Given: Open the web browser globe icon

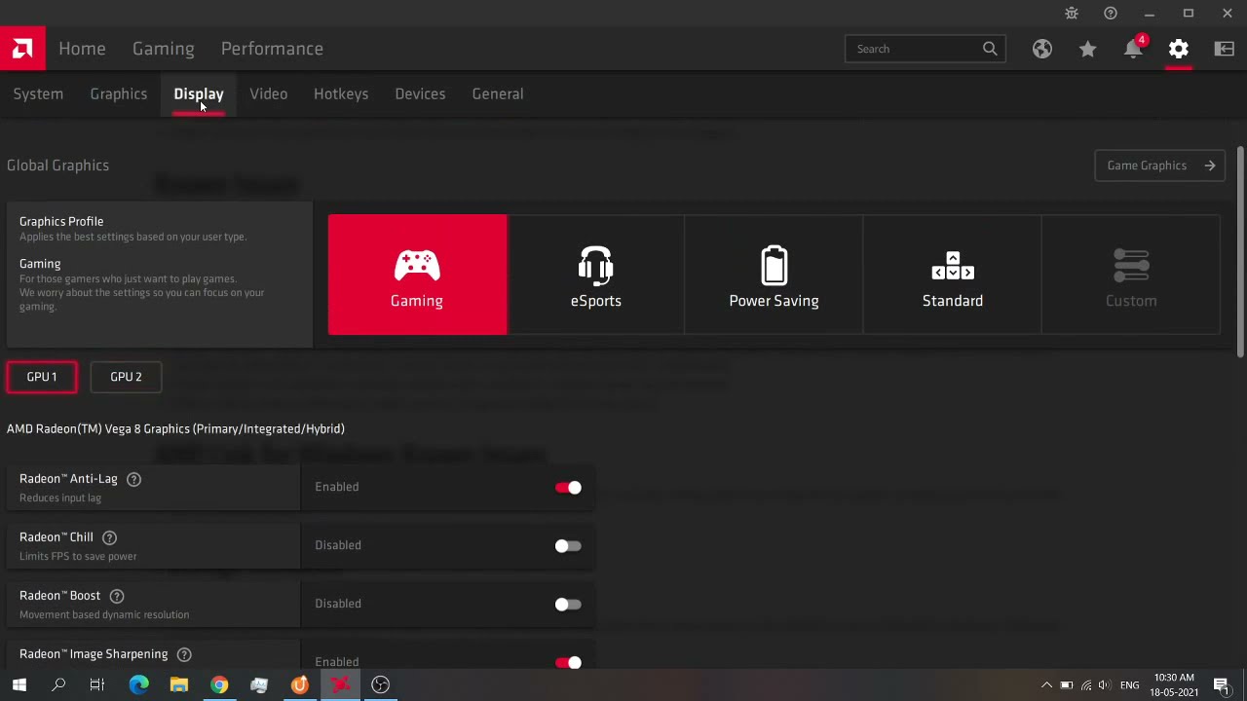Looking at the screenshot, I should (x=1042, y=49).
